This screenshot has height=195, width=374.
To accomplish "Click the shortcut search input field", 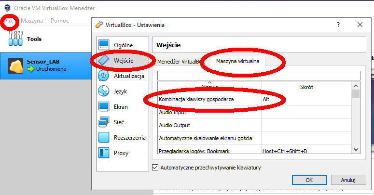I will [x=259, y=76].
